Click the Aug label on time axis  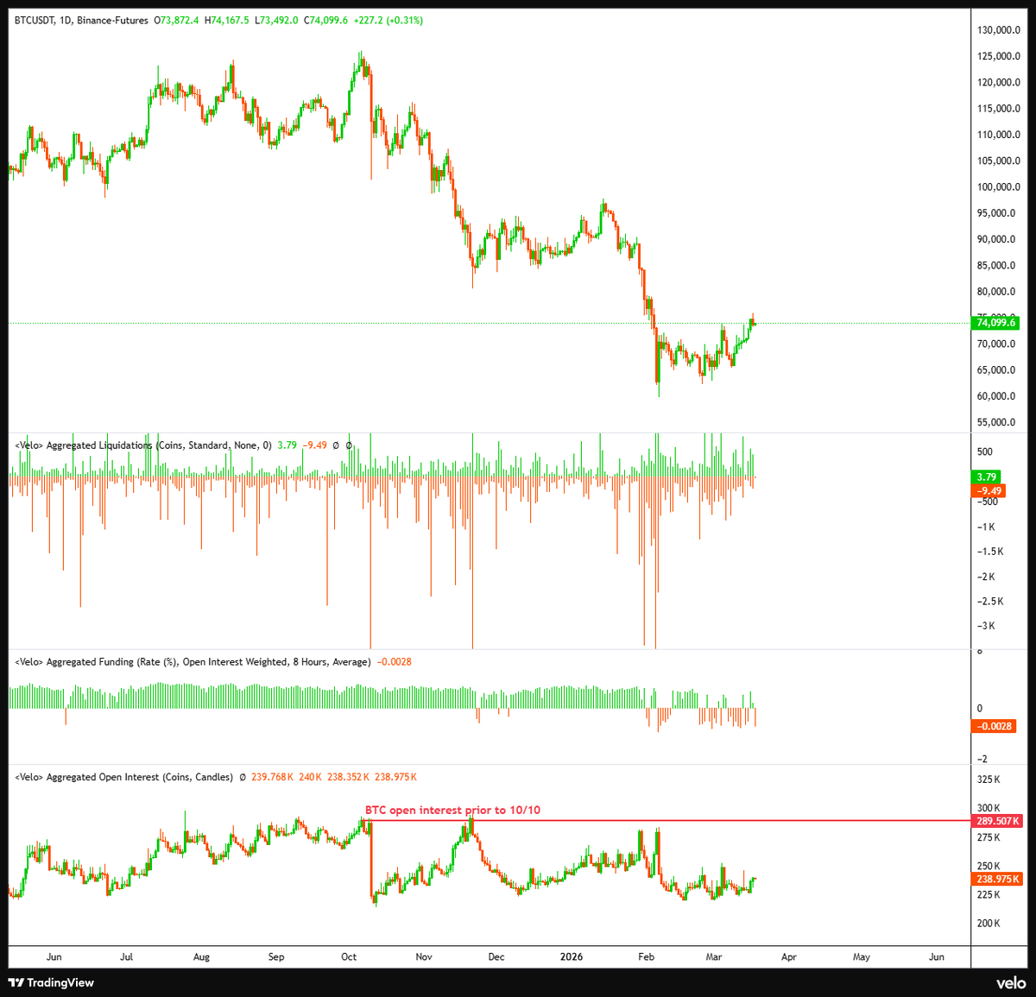[201, 956]
